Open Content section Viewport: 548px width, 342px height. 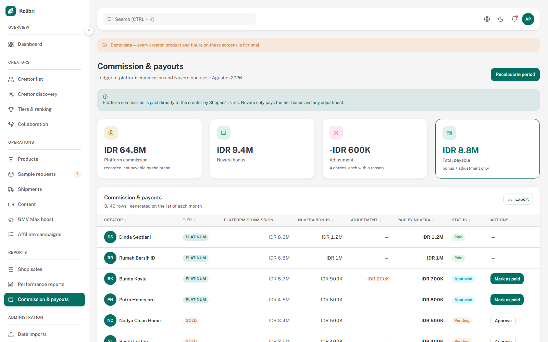pos(45,204)
